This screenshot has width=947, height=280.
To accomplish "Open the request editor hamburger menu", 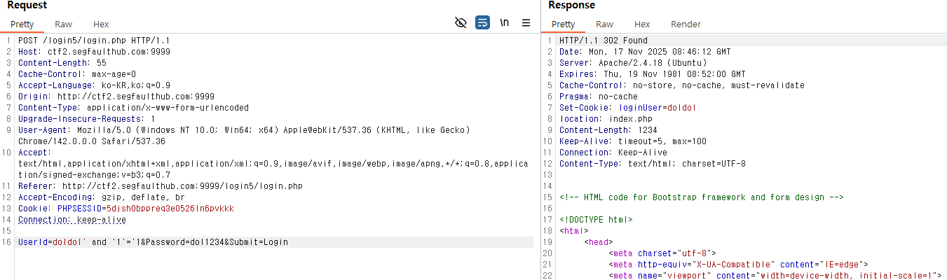I will pyautogui.click(x=526, y=23).
